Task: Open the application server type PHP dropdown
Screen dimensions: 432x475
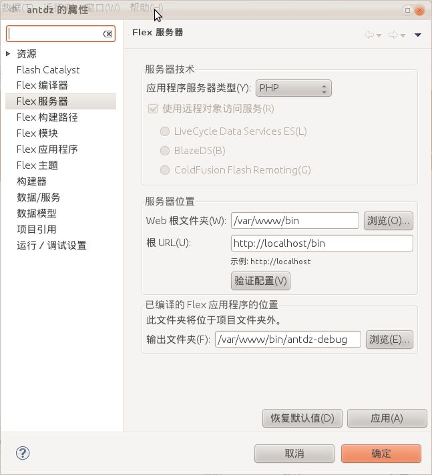Action: coord(294,88)
